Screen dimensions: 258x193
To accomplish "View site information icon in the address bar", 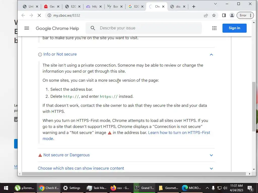I will tap(49, 15).
